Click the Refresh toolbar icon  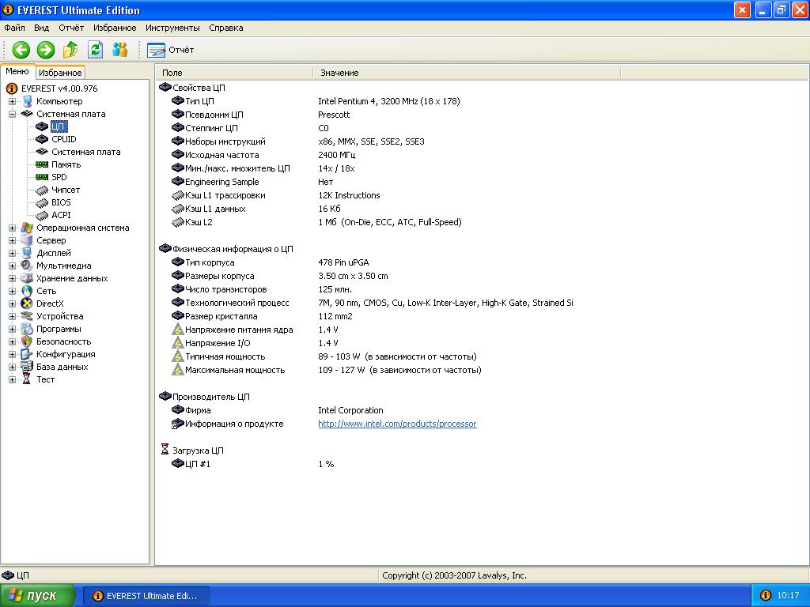pos(96,50)
